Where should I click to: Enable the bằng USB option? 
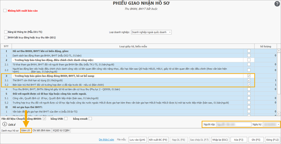point(66,119)
